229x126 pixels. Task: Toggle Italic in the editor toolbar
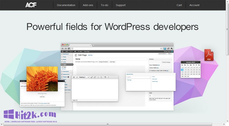point(77,77)
